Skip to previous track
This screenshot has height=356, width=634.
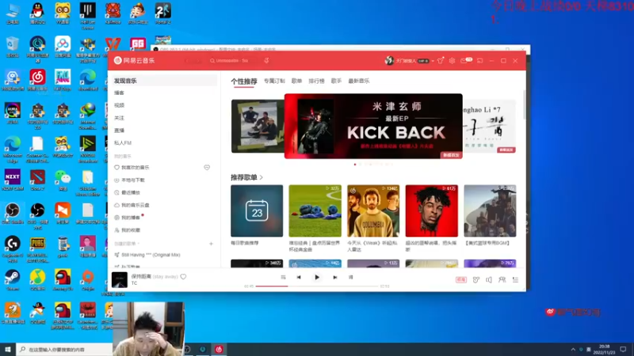pos(299,278)
